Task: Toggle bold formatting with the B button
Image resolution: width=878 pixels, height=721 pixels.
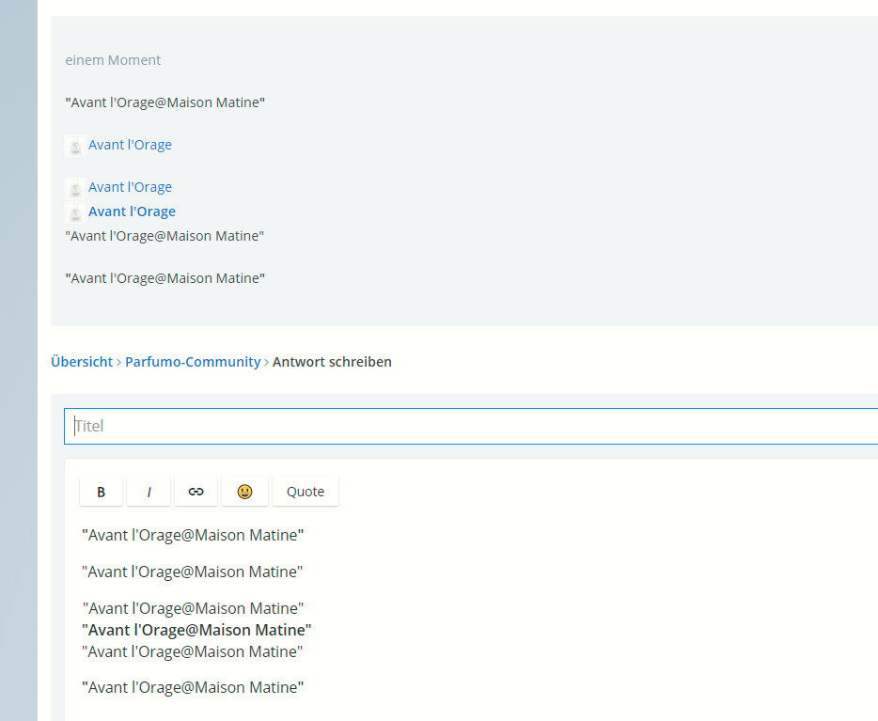Action: [101, 492]
